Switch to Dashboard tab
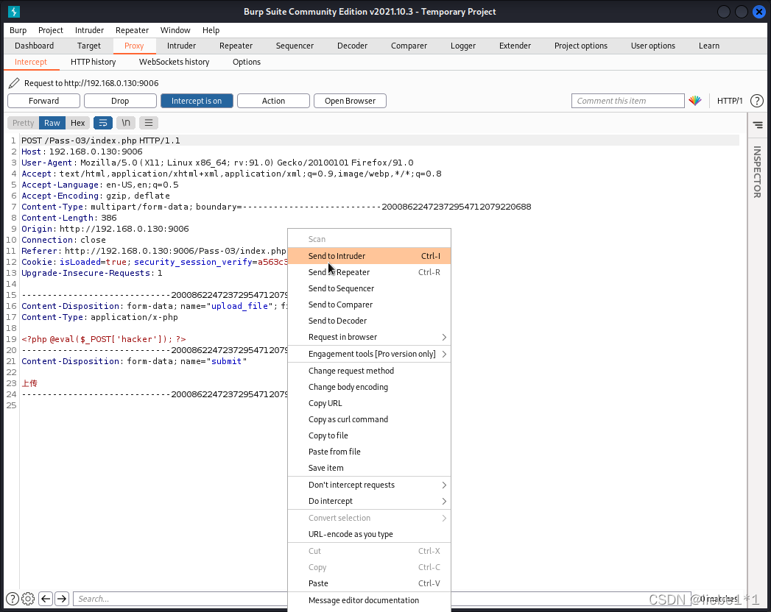This screenshot has height=612, width=771. (x=34, y=46)
